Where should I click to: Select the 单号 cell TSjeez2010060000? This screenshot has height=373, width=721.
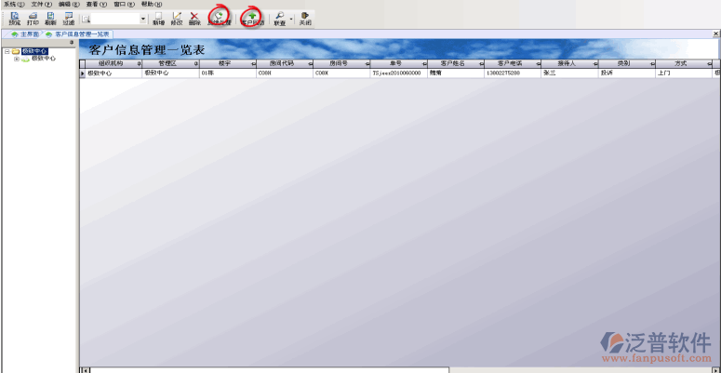coord(399,73)
